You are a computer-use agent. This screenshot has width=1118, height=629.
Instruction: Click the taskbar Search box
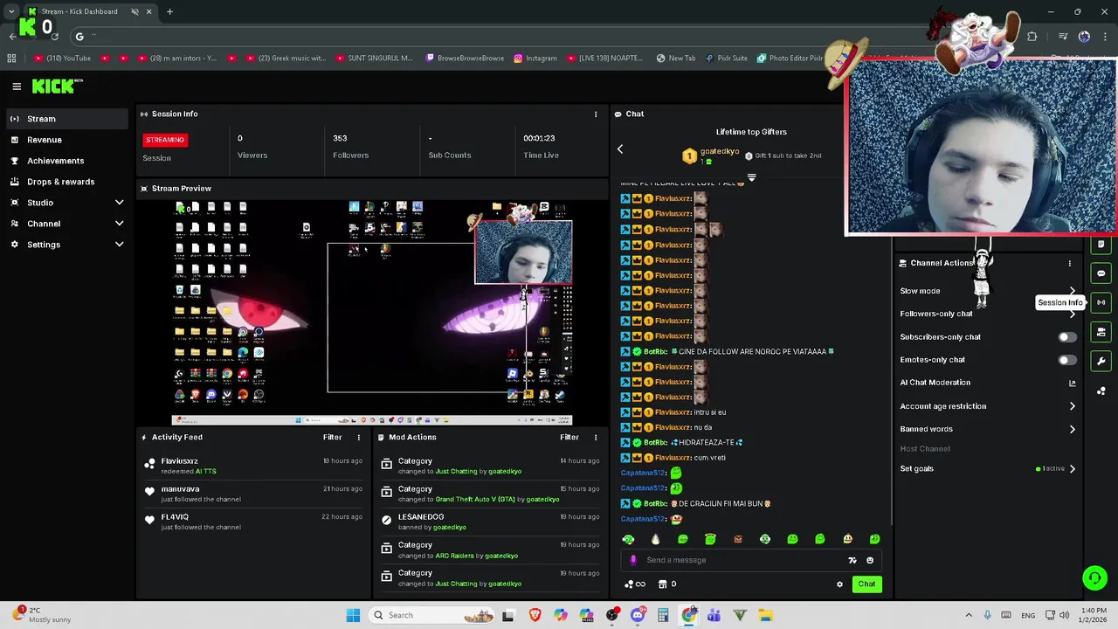pyautogui.click(x=431, y=615)
